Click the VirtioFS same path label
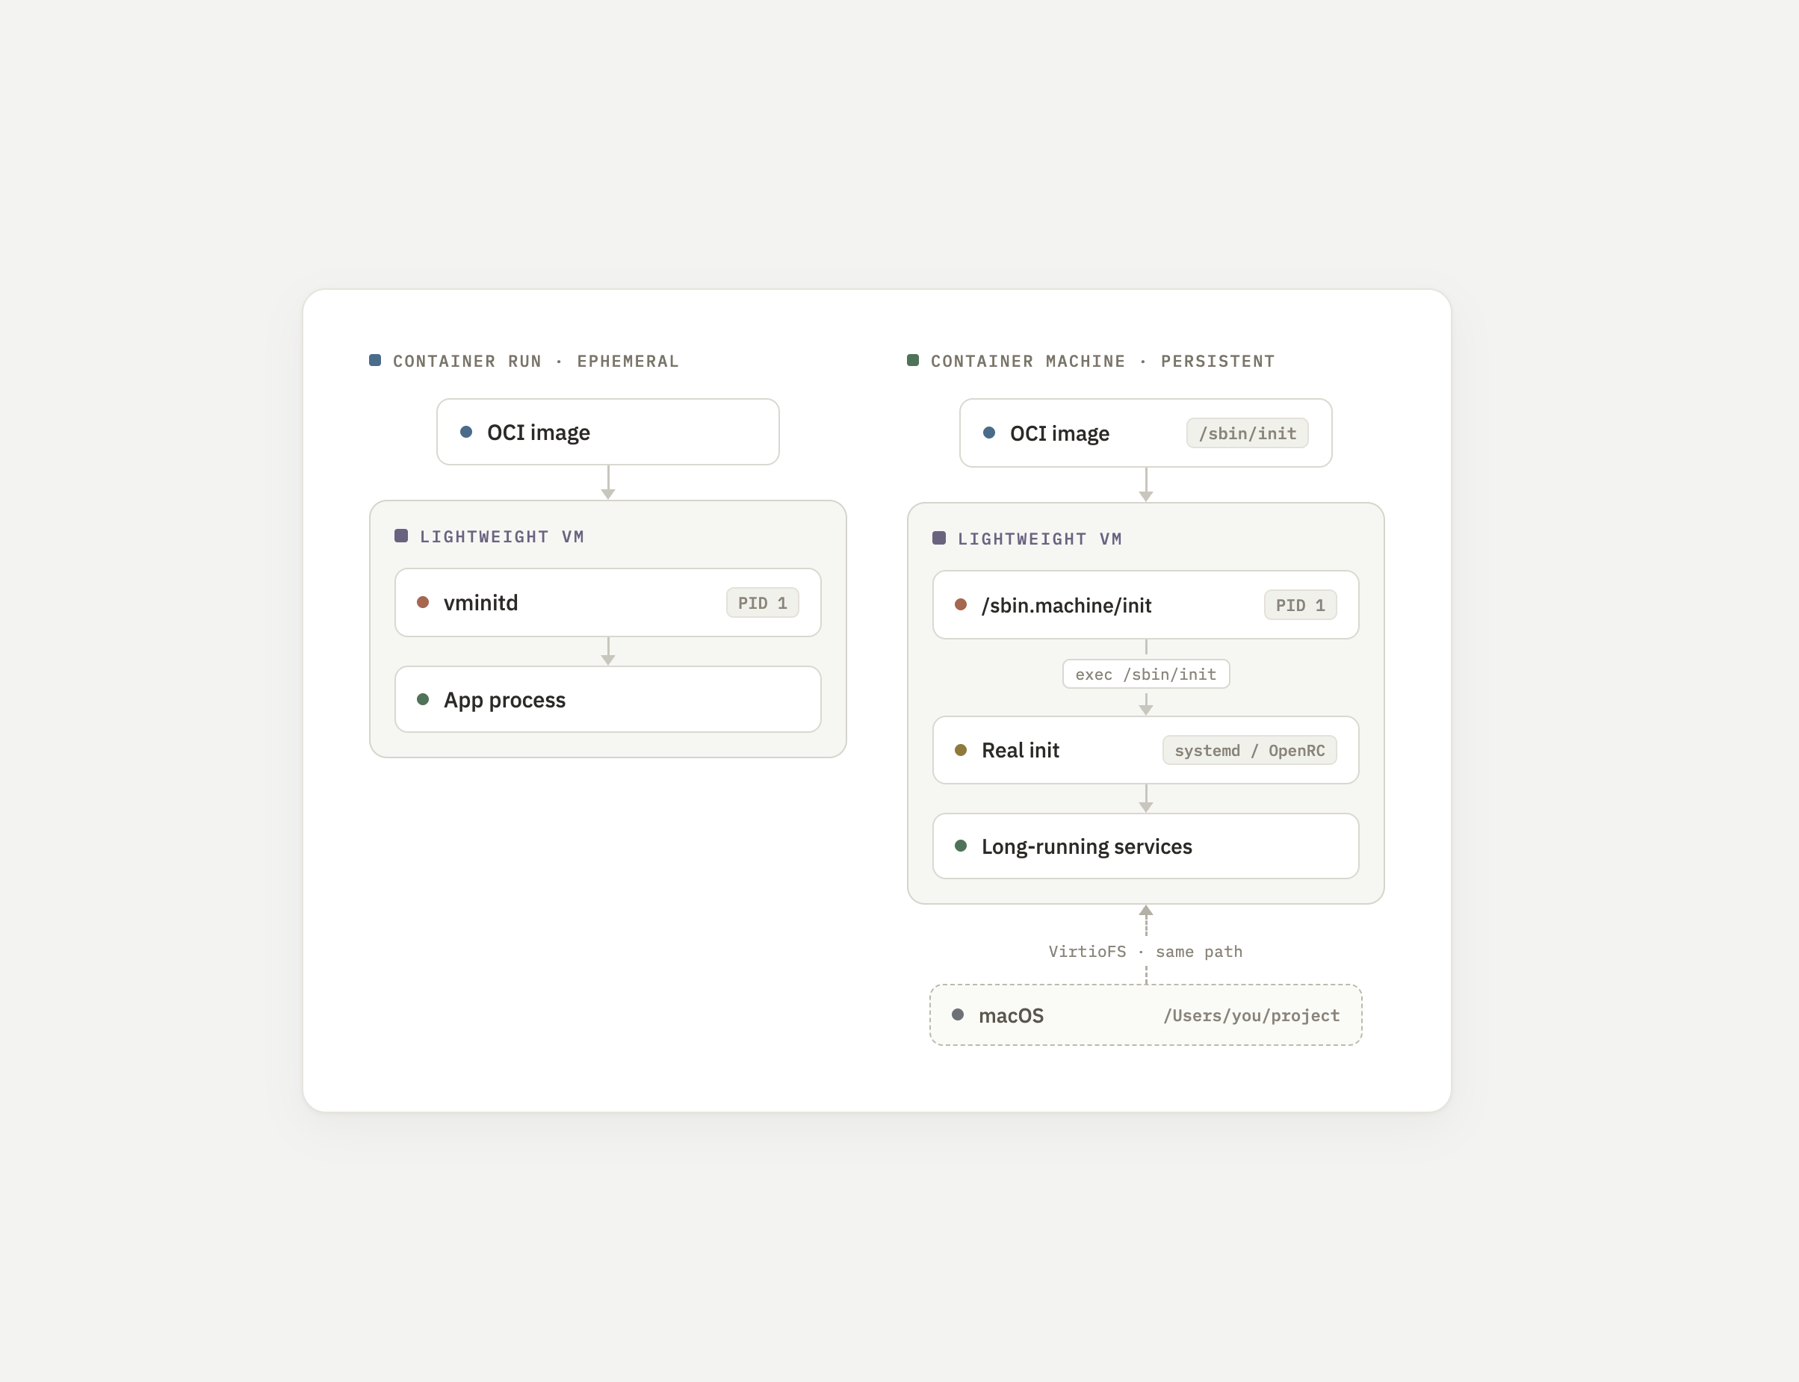This screenshot has height=1382, width=1799. tap(1146, 952)
